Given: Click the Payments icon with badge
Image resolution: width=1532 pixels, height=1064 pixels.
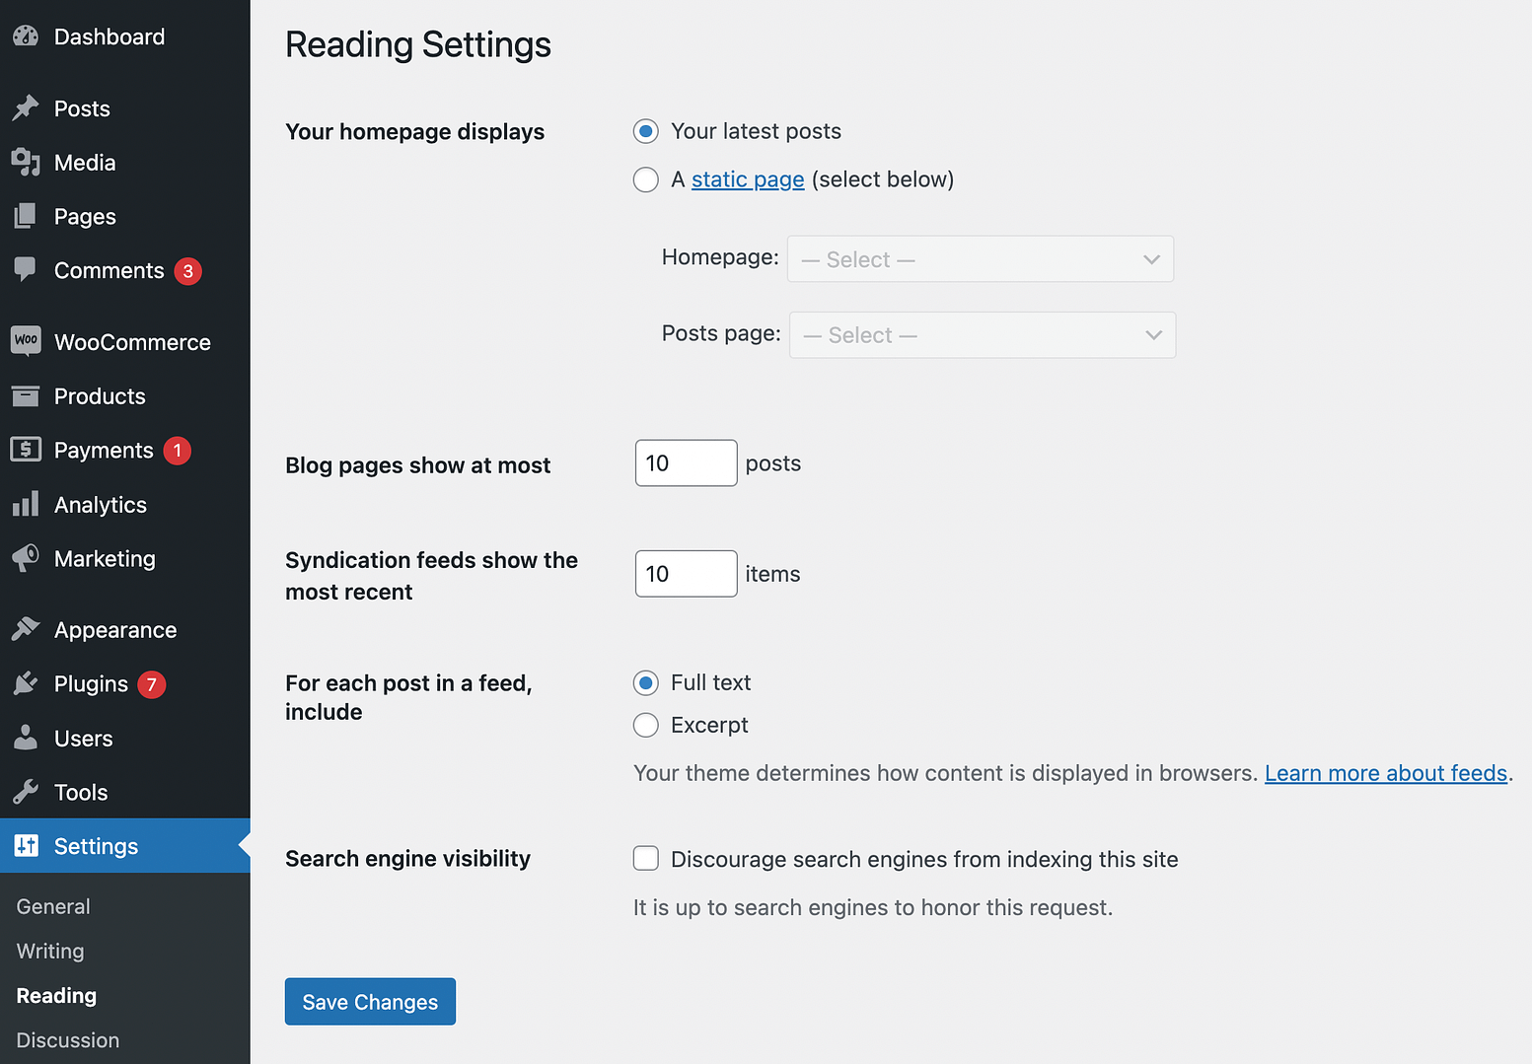Looking at the screenshot, I should (25, 450).
